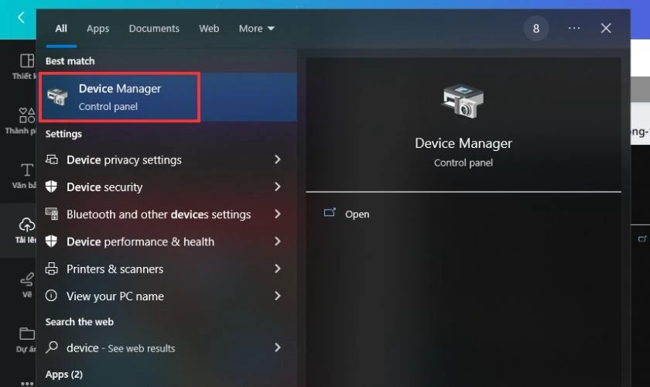Click shield icon beside Device performance & health
650x387 pixels.
51,241
